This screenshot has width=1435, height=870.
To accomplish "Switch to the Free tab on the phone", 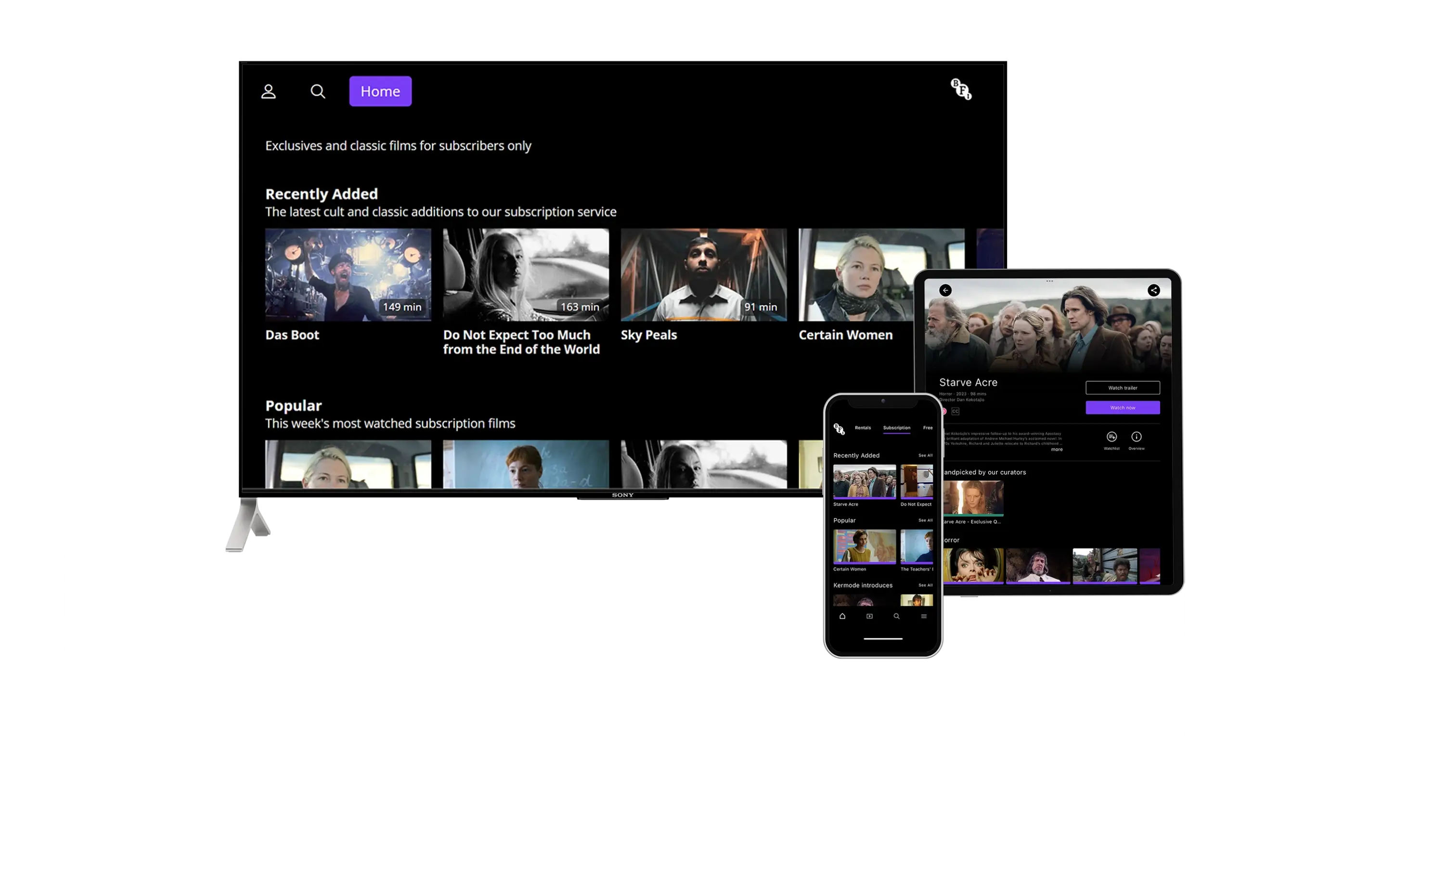I will tap(928, 428).
